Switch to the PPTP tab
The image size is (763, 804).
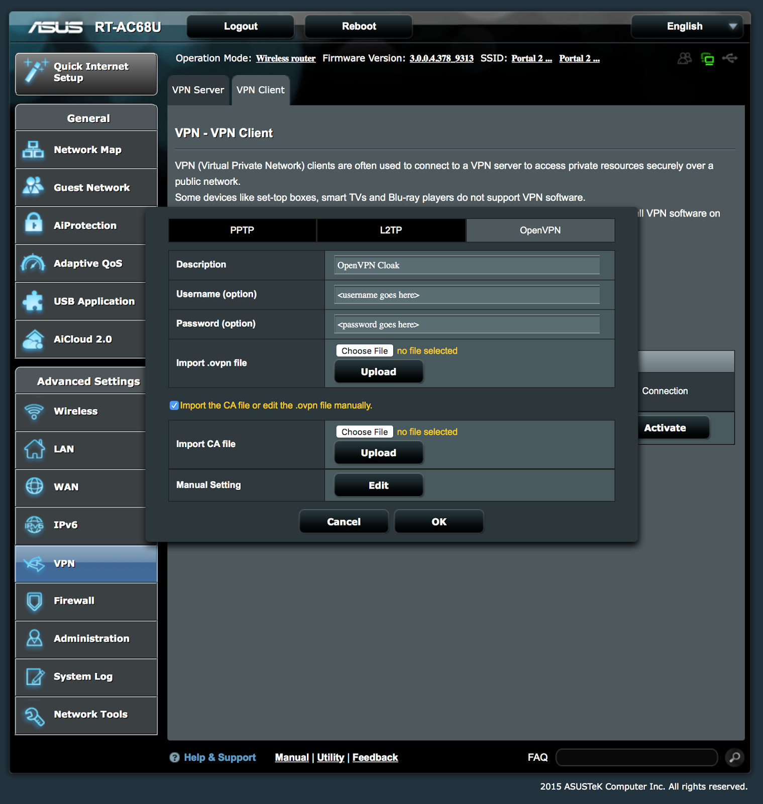click(x=242, y=230)
